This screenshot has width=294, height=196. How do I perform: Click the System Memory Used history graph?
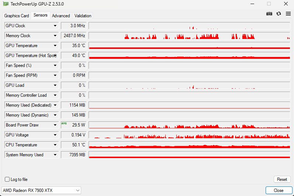tap(189, 155)
